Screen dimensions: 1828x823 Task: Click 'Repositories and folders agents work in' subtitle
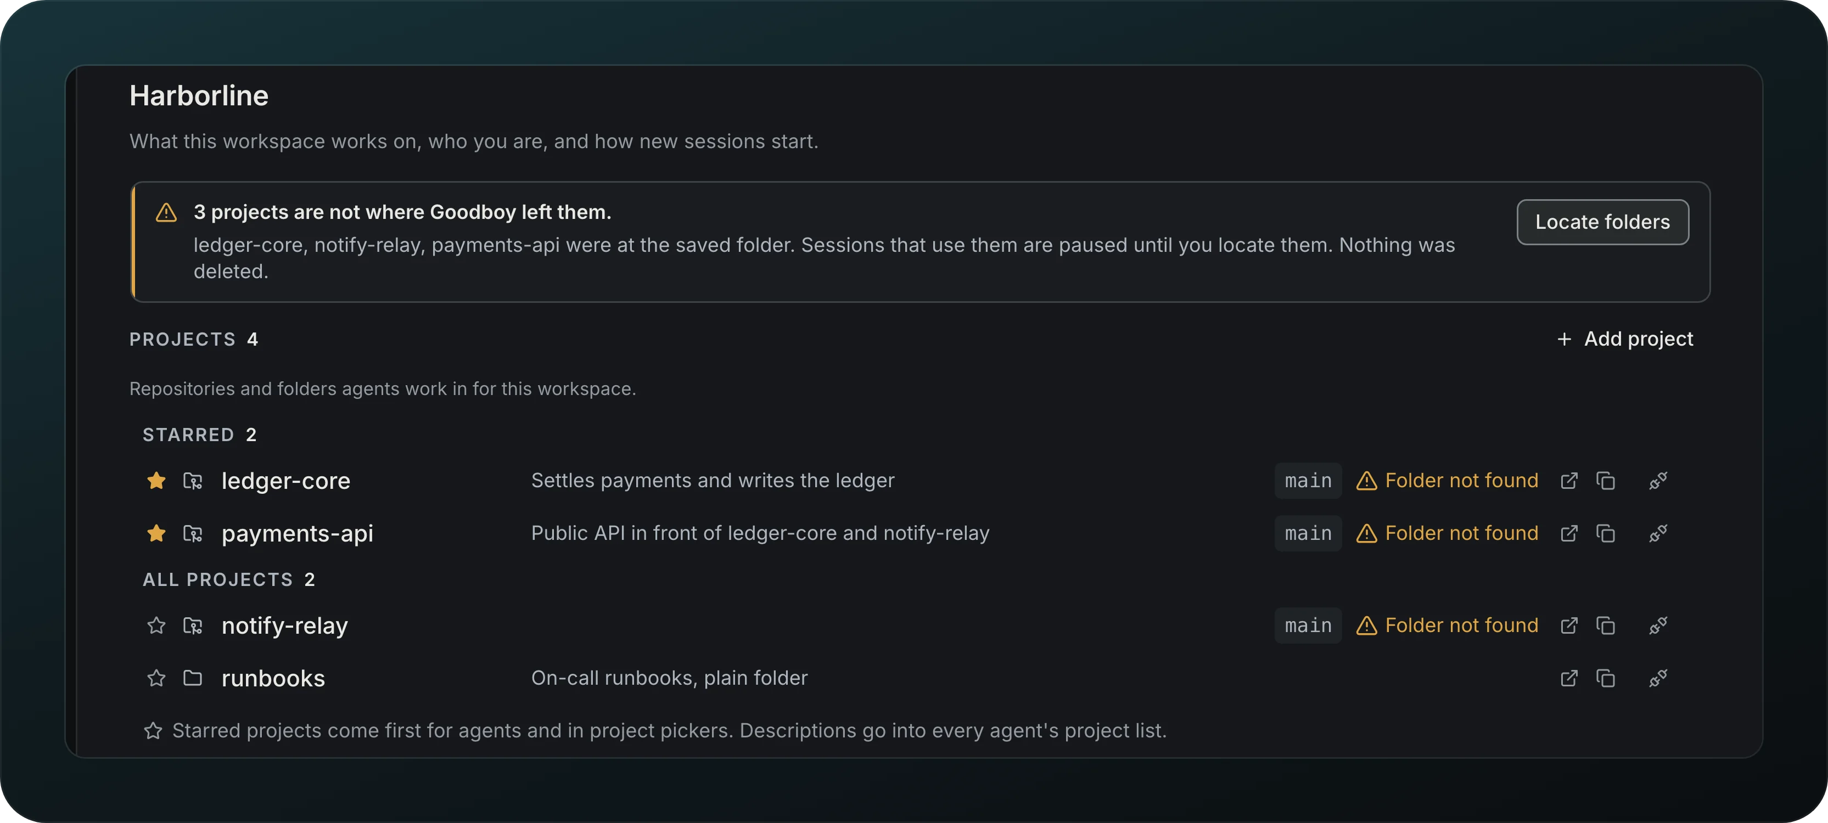click(x=383, y=389)
